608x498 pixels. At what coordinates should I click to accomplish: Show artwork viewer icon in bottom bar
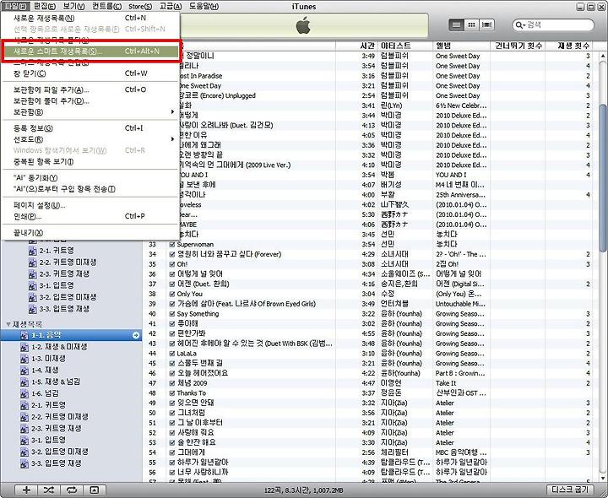95,490
